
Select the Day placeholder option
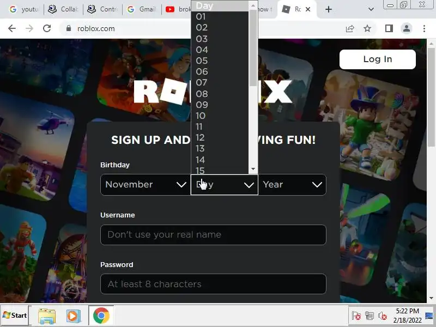[x=220, y=6]
